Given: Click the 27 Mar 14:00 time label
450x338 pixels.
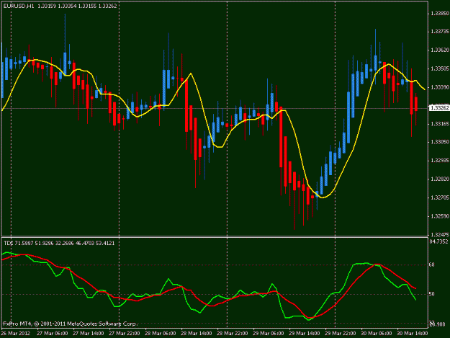Looking at the screenshot, I should [x=88, y=334].
